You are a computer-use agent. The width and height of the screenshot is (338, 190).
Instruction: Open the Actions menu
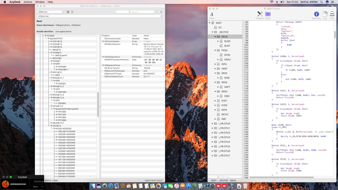[28, 2]
